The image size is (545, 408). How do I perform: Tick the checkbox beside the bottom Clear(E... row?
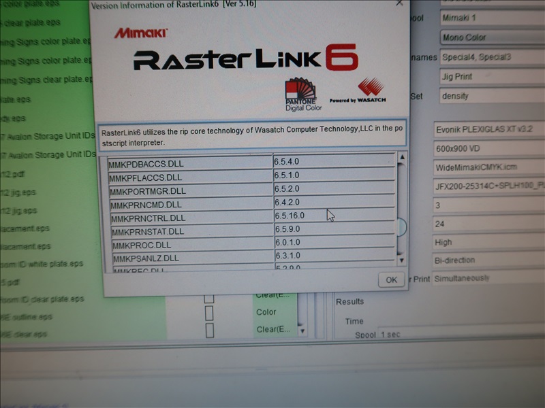(x=209, y=330)
